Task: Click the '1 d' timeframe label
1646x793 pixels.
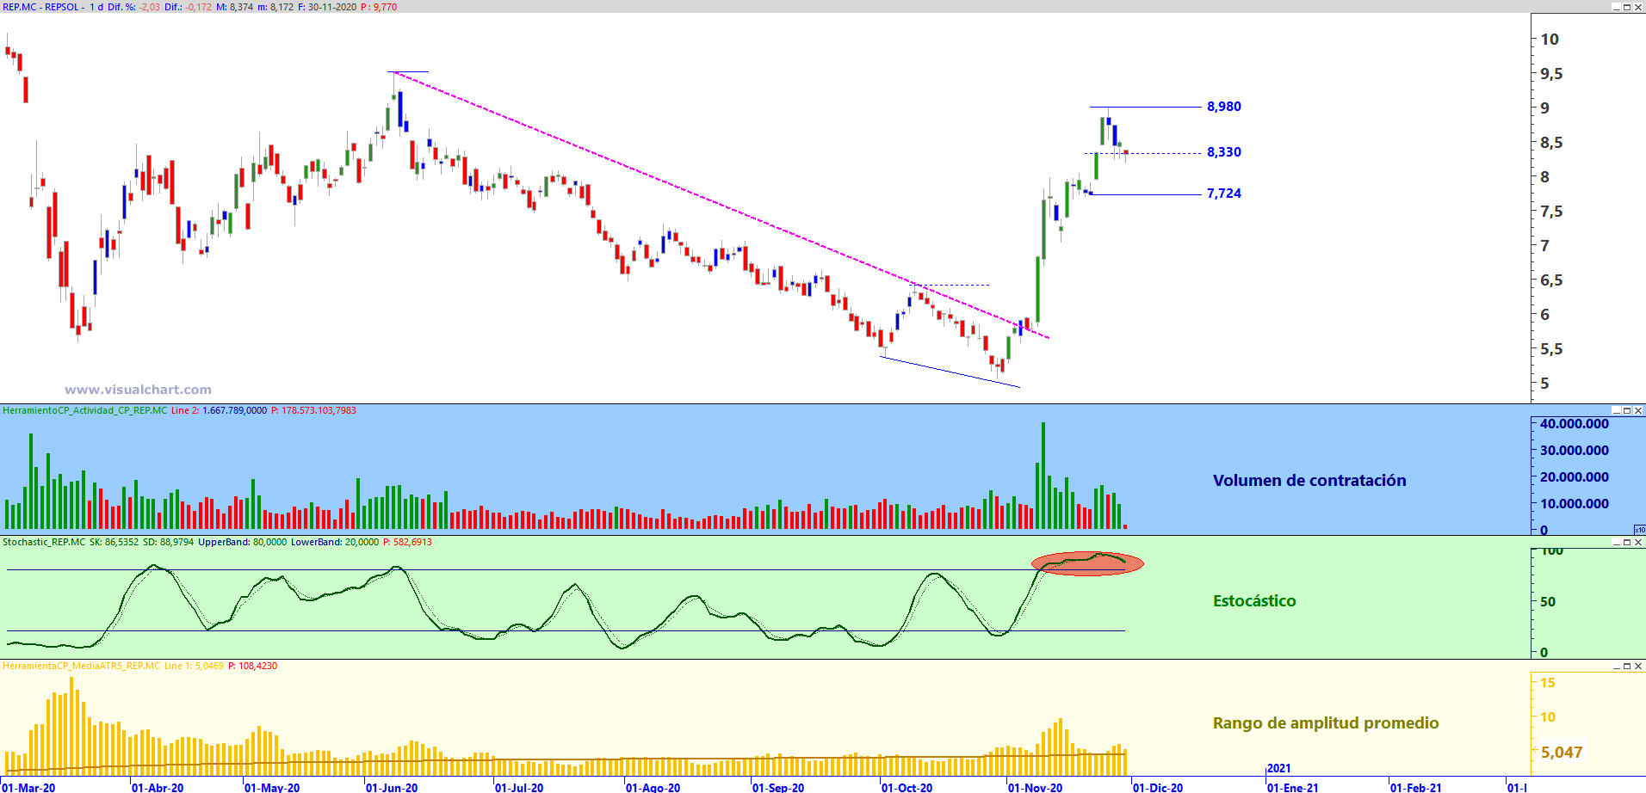Action: (x=96, y=7)
